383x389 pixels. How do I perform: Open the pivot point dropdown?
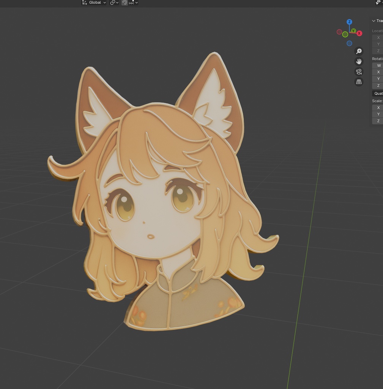114,3
